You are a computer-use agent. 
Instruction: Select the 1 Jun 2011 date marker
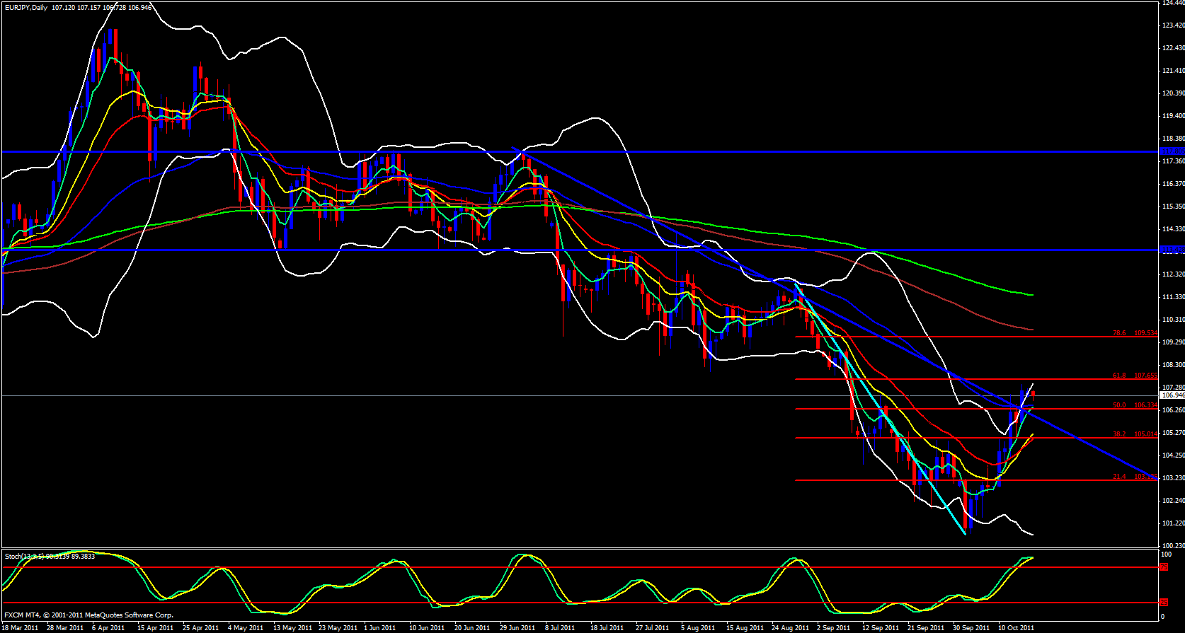[x=379, y=627]
